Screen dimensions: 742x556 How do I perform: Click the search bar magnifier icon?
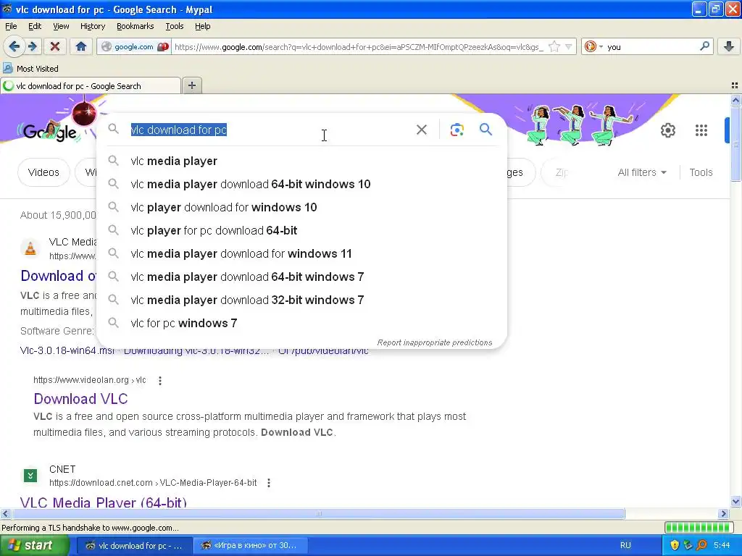(x=704, y=46)
